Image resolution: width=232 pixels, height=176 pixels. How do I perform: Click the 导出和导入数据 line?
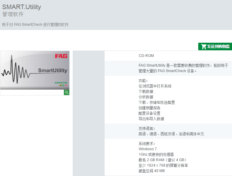[x=151, y=119]
